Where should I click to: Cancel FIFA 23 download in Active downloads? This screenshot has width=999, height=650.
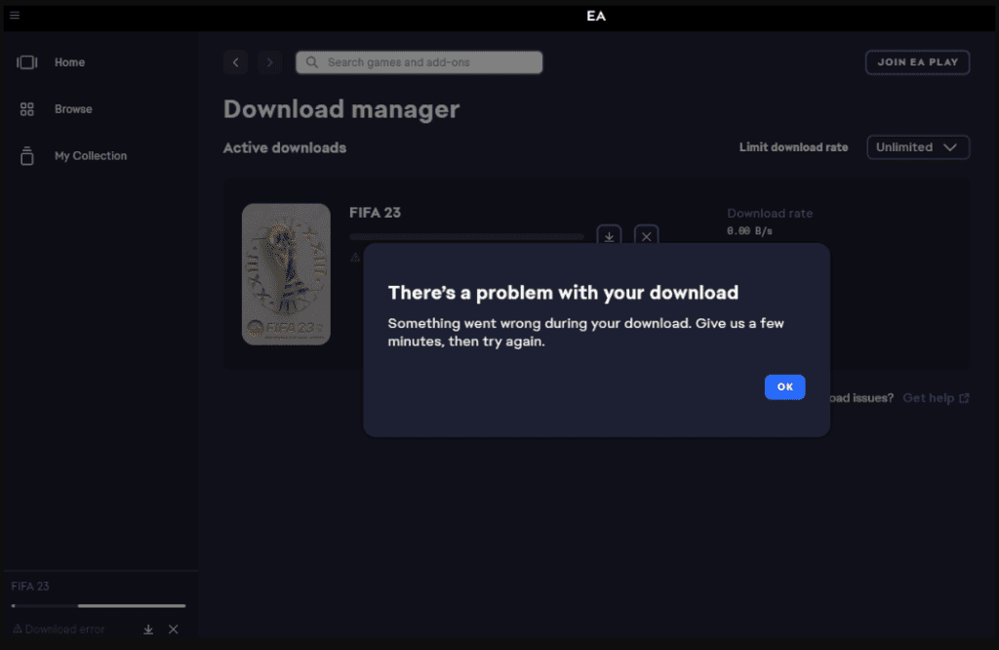coord(646,234)
